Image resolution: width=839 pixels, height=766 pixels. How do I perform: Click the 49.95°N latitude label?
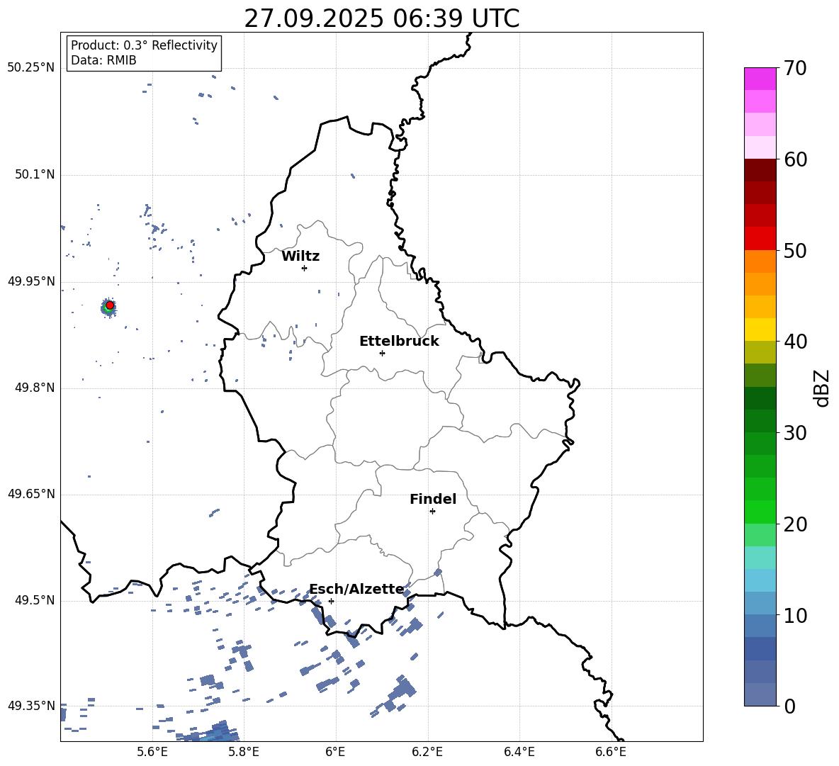coord(31,281)
